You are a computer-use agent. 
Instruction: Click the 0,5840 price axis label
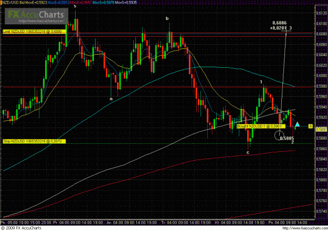tap(321, 159)
